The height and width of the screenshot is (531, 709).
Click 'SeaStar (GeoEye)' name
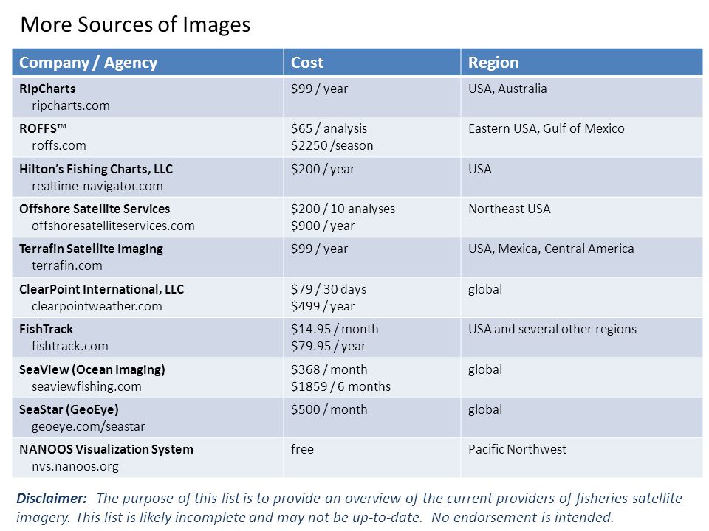click(x=69, y=409)
